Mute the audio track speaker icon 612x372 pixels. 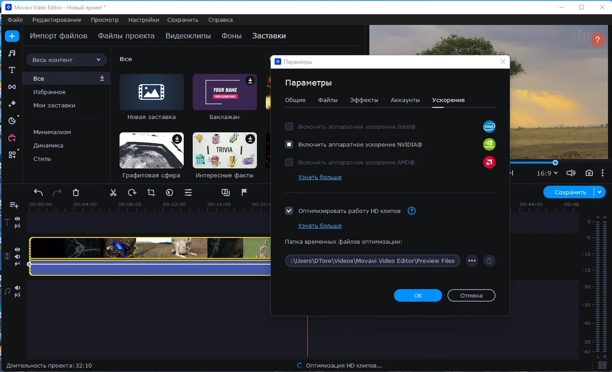17,288
